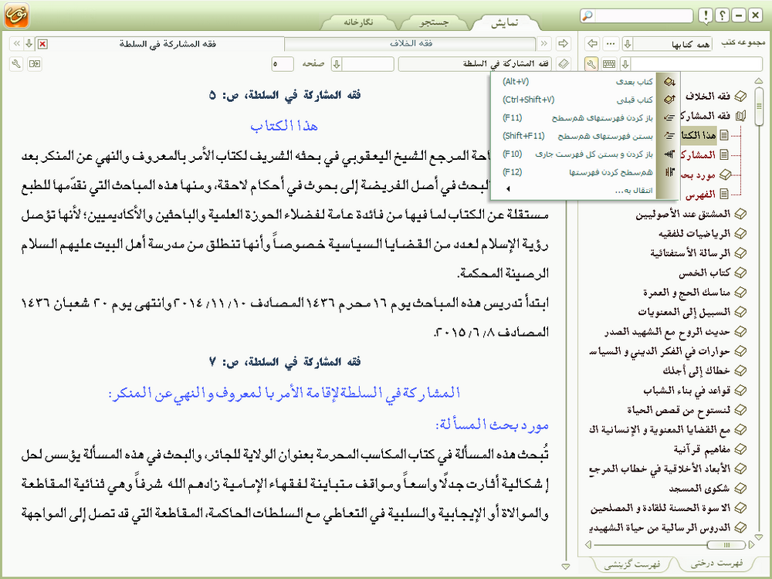The height and width of the screenshot is (579, 772).
Task: Click the next-book icon in menu strip
Action: click(669, 82)
